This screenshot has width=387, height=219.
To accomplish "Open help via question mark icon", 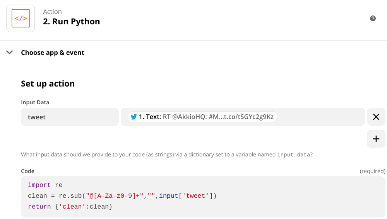I will (373, 18).
